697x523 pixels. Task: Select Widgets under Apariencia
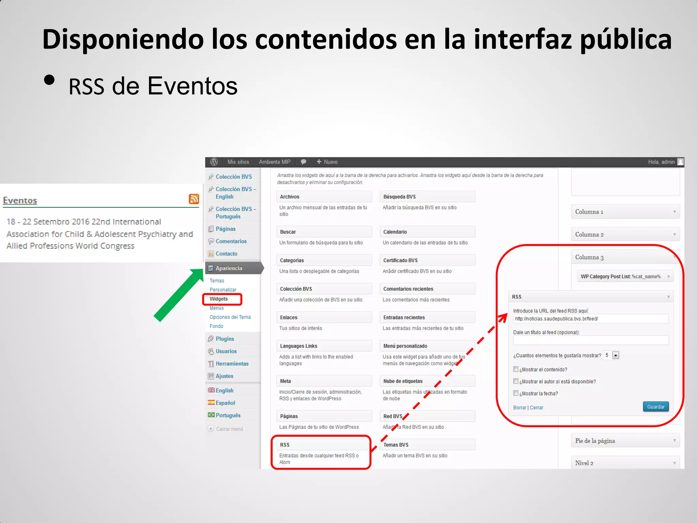218,299
